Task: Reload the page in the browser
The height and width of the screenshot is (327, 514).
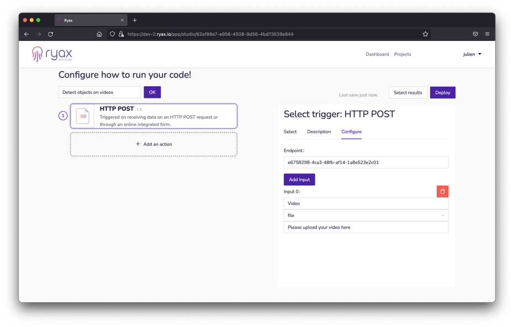Action: (51, 34)
